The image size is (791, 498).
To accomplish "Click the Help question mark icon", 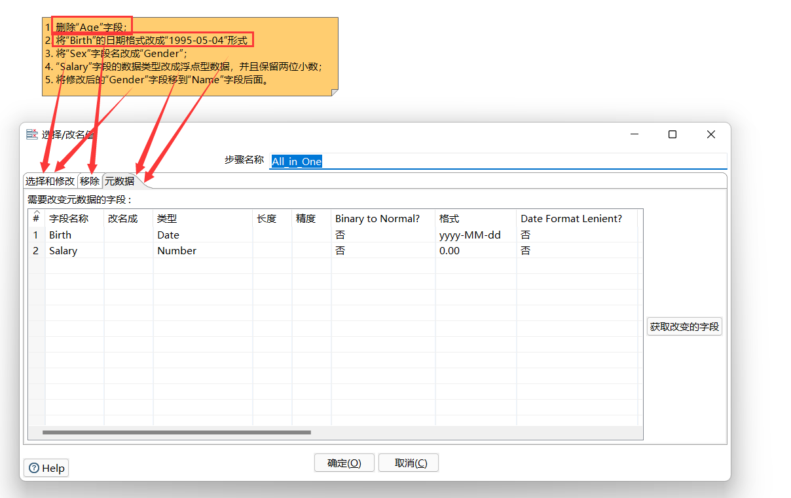I will pos(34,468).
